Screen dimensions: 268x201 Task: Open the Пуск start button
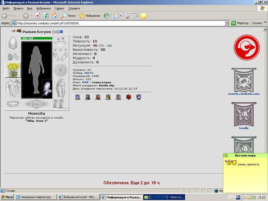(x=7, y=197)
